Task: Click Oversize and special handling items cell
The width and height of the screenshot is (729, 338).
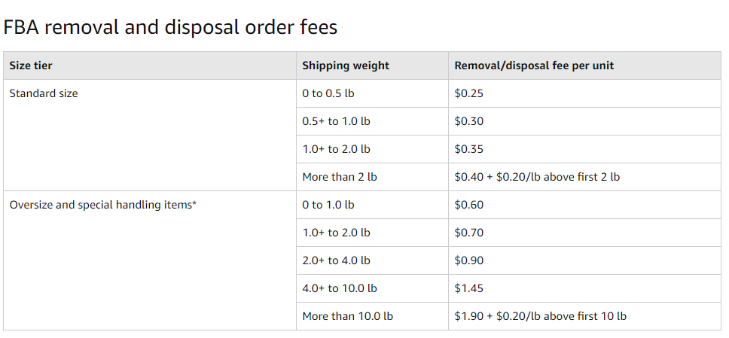Action: (150, 260)
